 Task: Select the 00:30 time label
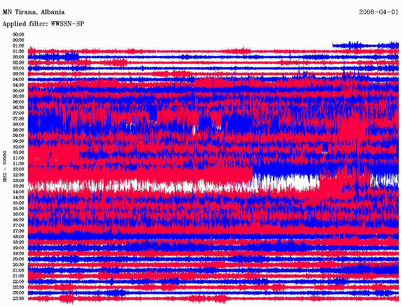click(x=18, y=40)
